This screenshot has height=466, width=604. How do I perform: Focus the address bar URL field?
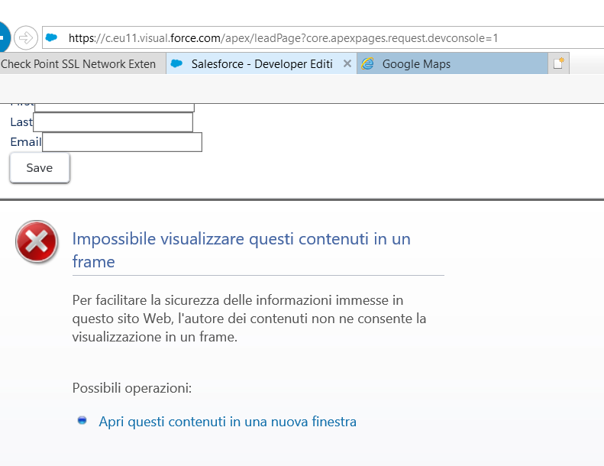[x=305, y=37]
